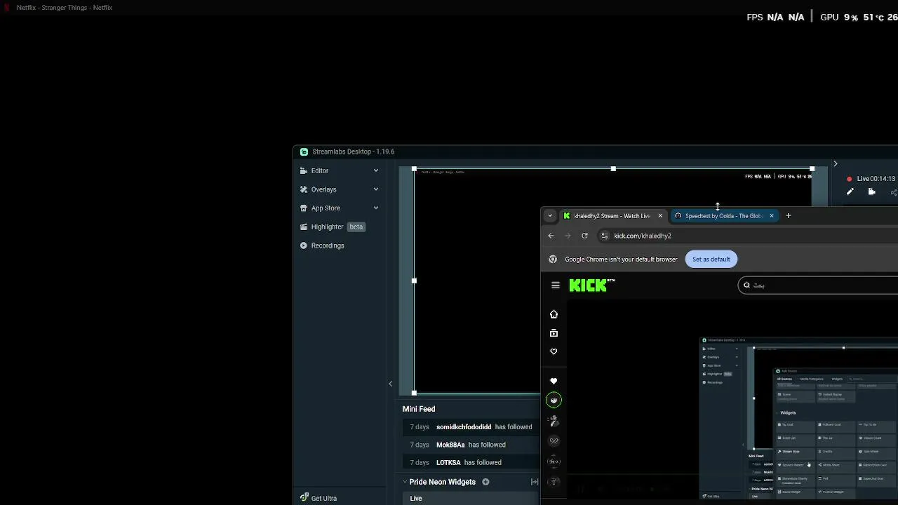Go forward in Chrome
The width and height of the screenshot is (898, 505).
568,236
